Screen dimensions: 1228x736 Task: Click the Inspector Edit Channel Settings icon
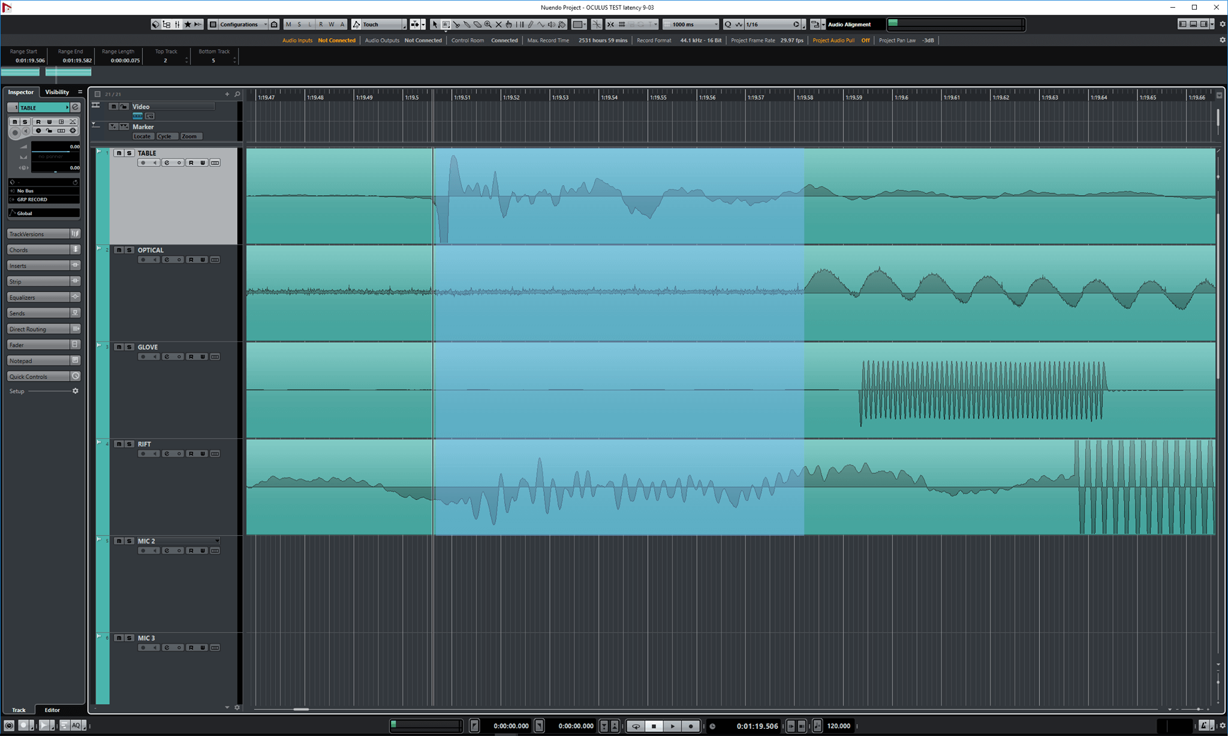(x=76, y=107)
